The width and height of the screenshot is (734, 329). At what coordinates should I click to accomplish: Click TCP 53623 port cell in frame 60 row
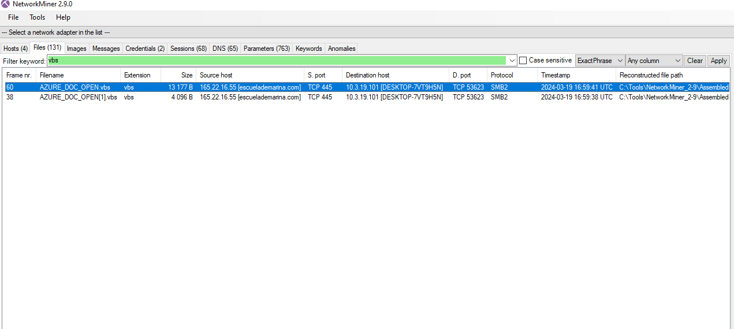click(468, 87)
